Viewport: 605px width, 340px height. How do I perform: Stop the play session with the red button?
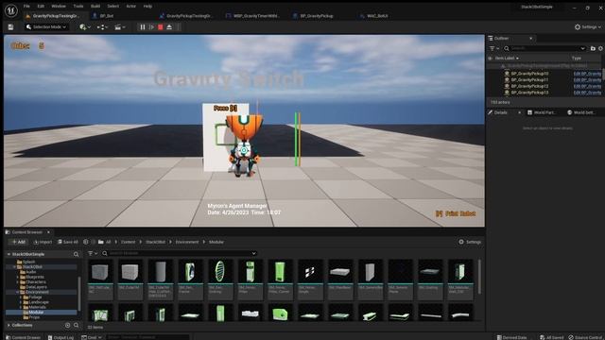(161, 27)
